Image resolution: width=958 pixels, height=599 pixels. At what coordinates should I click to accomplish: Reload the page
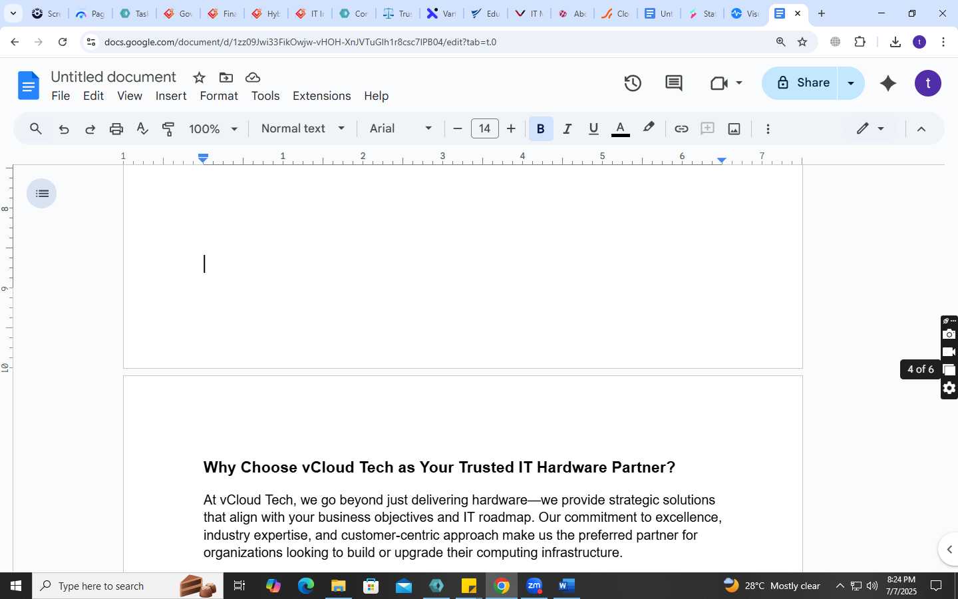point(63,42)
